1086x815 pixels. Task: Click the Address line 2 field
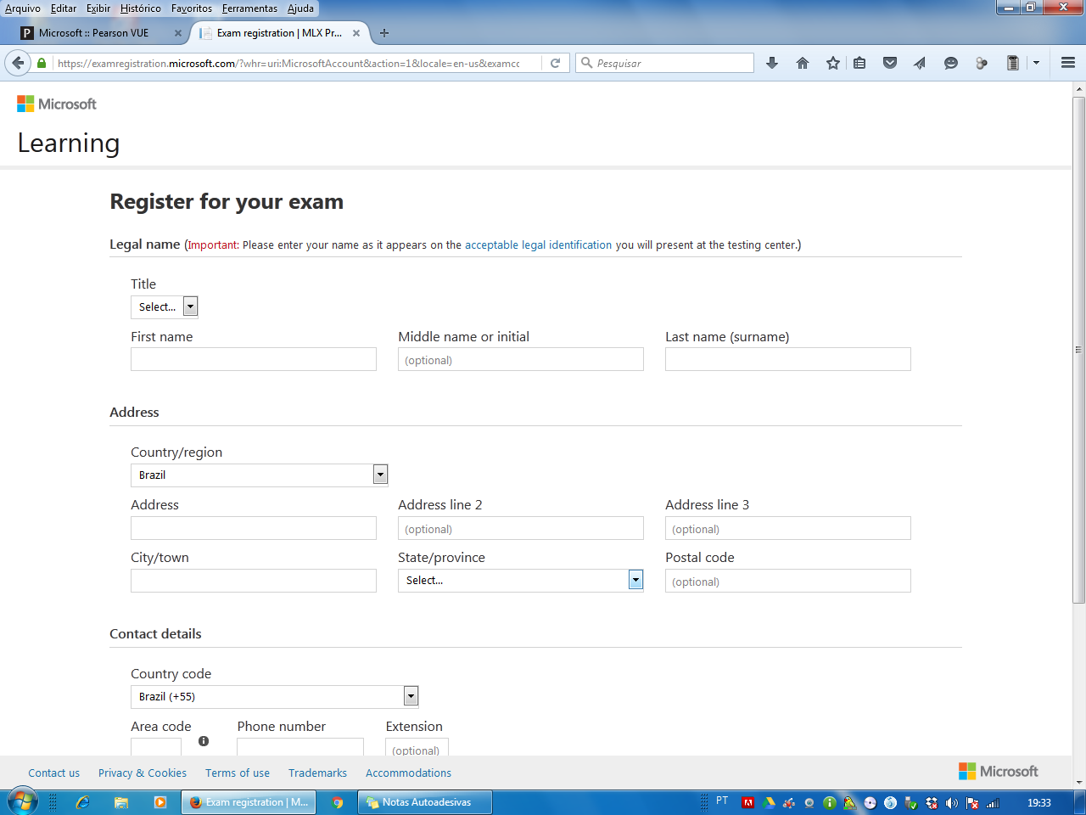521,528
